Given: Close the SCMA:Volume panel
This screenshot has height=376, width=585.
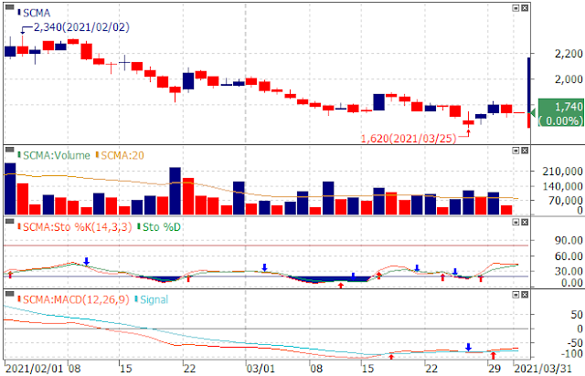Looking at the screenshot, I should [525, 151].
